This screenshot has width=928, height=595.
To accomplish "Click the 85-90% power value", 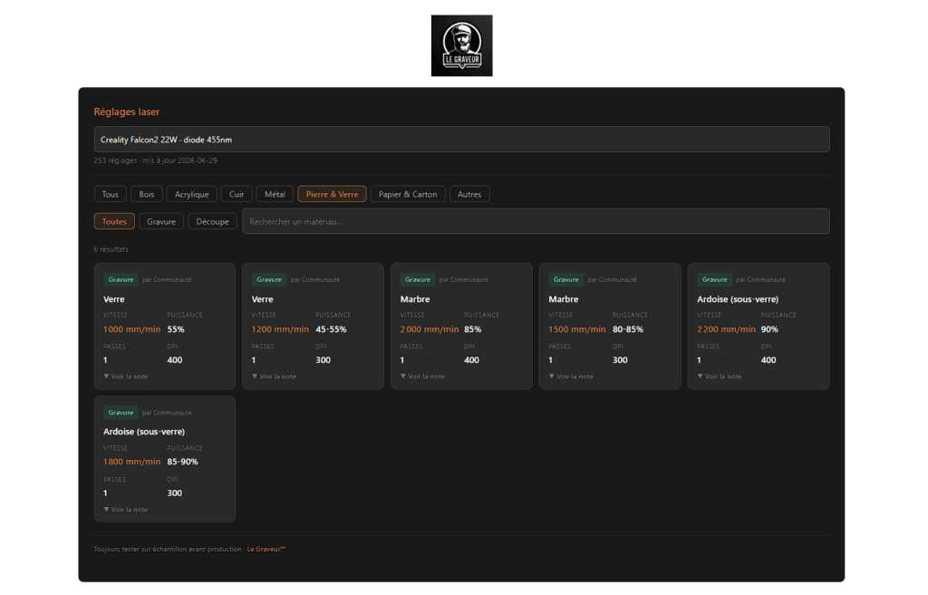I will (182, 462).
